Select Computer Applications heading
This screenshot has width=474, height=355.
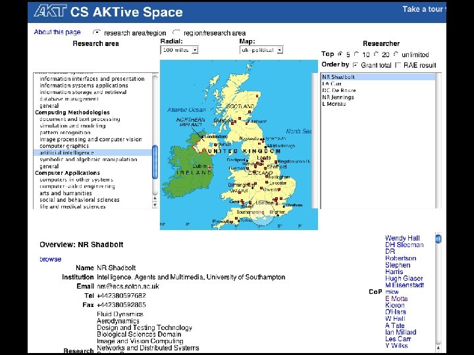(67, 173)
